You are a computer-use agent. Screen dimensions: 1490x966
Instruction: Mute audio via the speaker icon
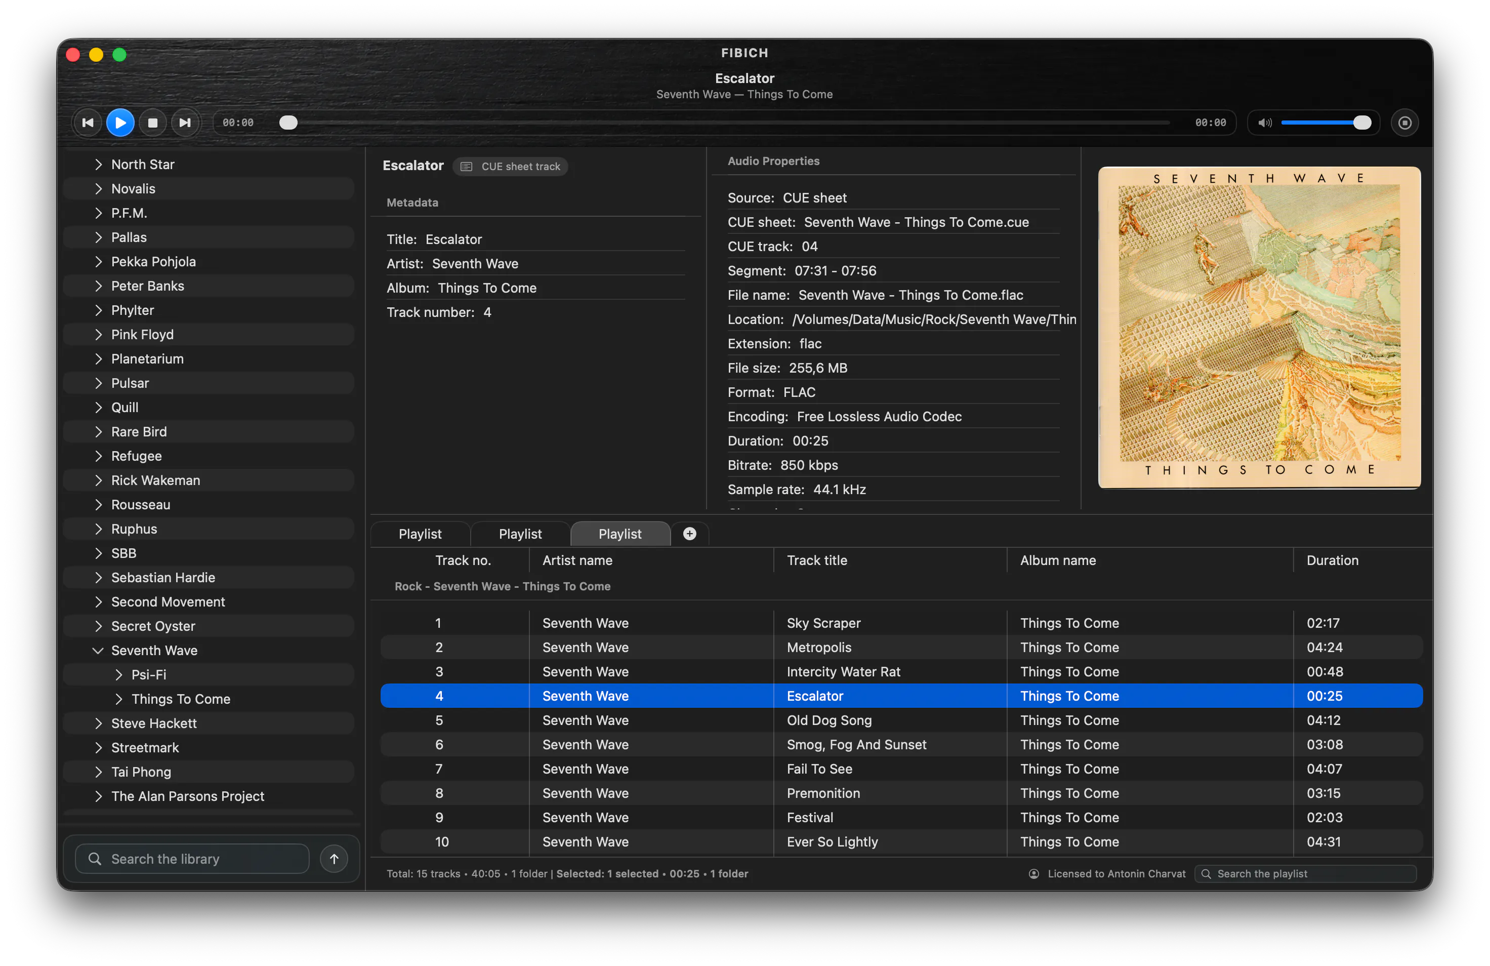(x=1265, y=123)
